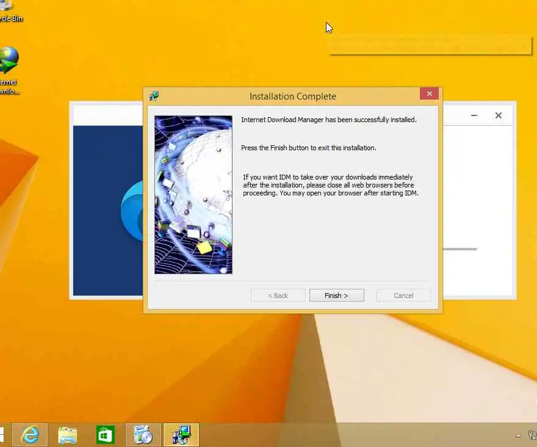
Task: Click 'Press the Finish button to exit' text
Action: click(x=309, y=148)
